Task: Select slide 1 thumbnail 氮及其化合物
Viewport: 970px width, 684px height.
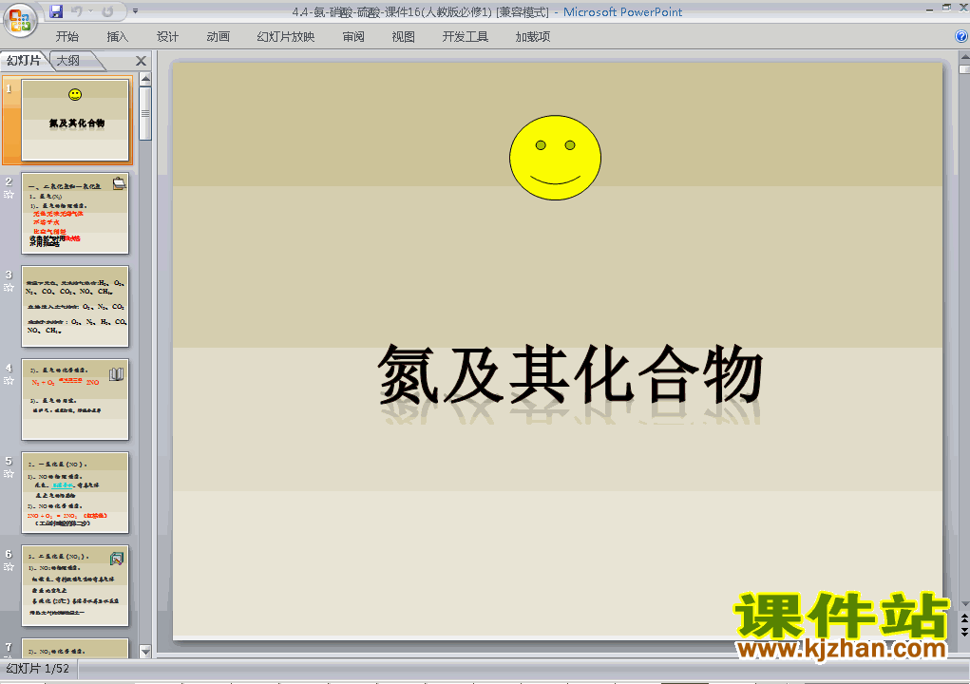Action: click(x=75, y=120)
